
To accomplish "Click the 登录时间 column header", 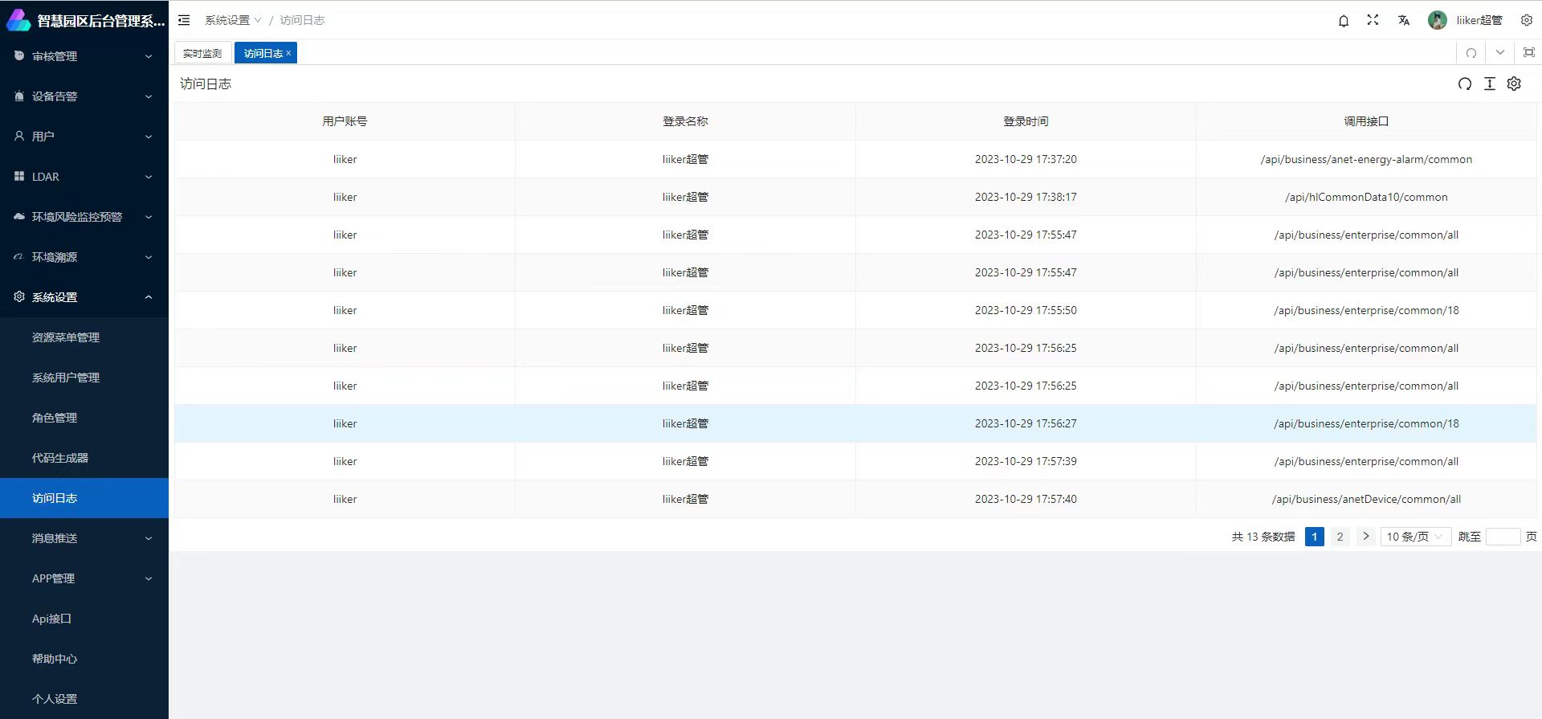I will point(1026,121).
